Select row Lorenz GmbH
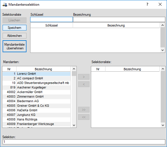 point(36,74)
